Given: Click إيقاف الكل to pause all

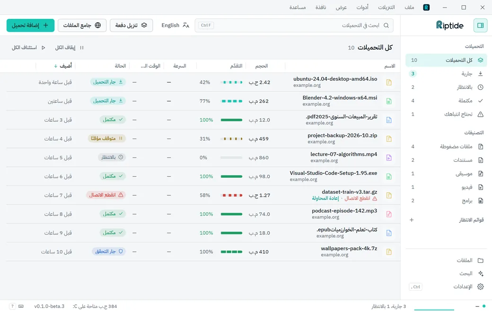Looking at the screenshot, I should click(x=70, y=48).
